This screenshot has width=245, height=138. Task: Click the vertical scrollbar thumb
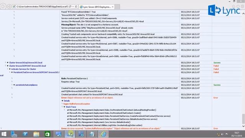click(243, 119)
